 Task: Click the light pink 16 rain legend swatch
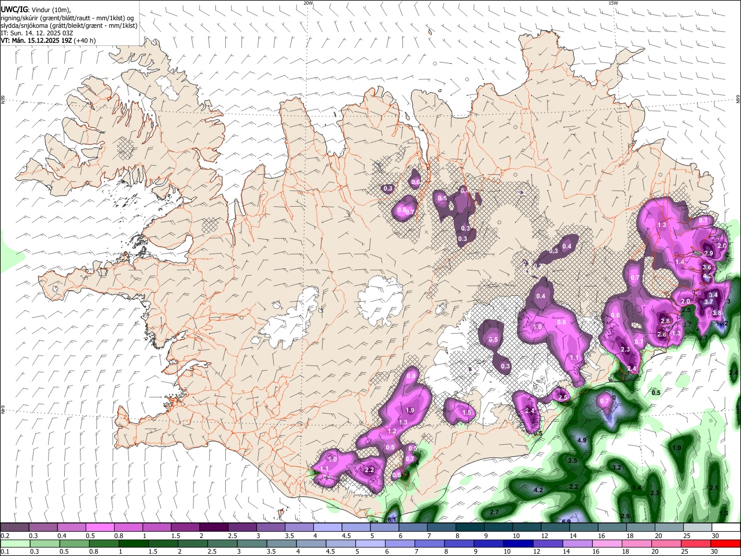[607, 543]
